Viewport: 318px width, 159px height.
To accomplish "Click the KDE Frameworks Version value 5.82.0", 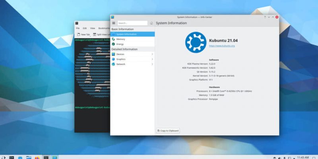I will coord(212,68).
